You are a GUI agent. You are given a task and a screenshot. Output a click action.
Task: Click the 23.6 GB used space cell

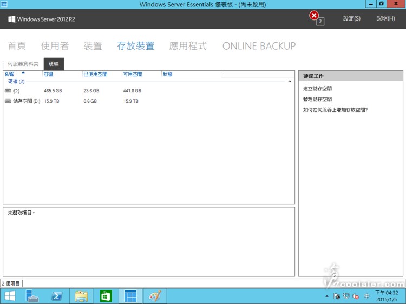coord(91,91)
